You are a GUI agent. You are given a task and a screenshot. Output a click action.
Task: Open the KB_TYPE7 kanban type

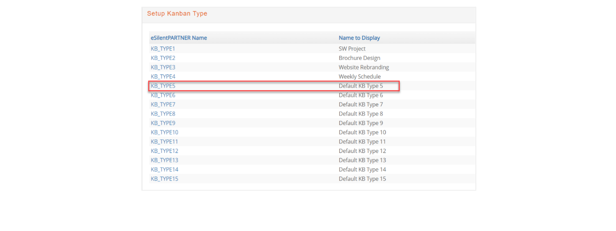click(x=163, y=105)
